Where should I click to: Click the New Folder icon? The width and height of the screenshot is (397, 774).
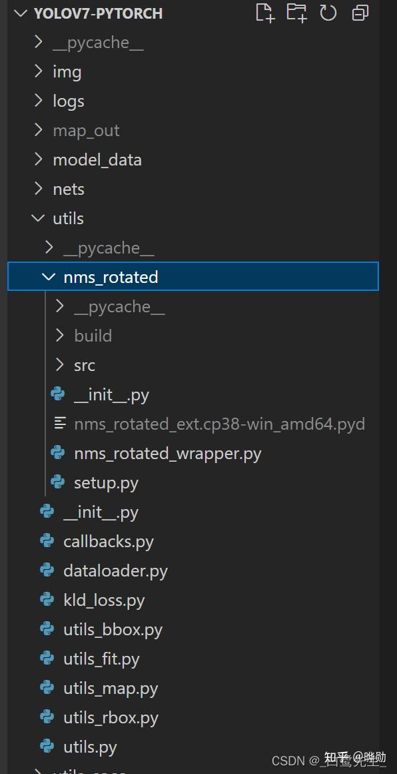296,12
